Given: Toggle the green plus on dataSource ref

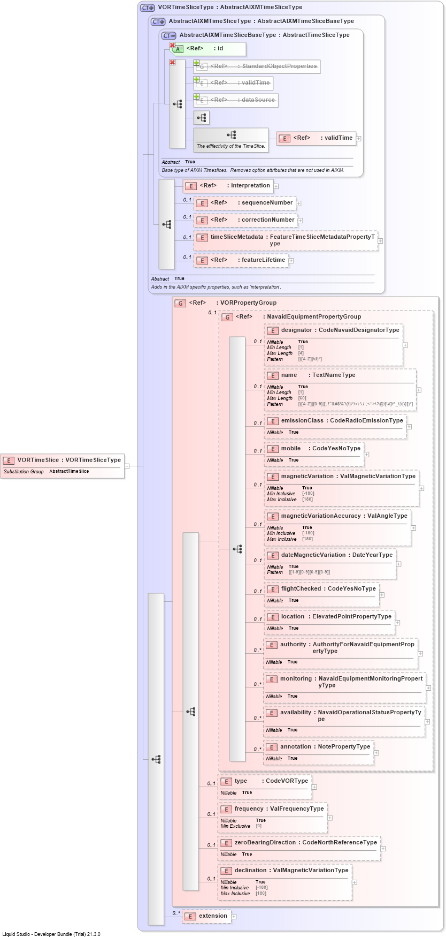Looking at the screenshot, I should (x=196, y=97).
